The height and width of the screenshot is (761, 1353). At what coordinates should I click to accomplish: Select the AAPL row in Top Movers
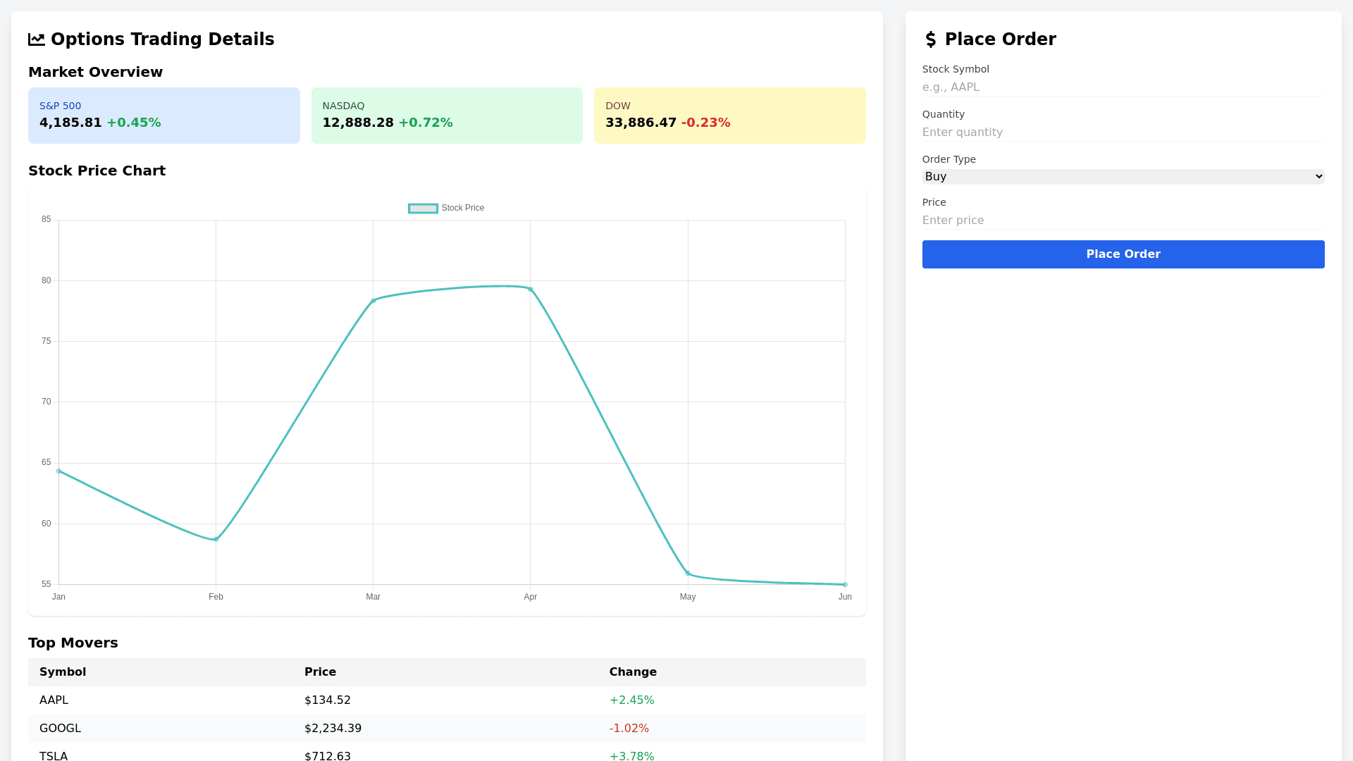coord(447,700)
